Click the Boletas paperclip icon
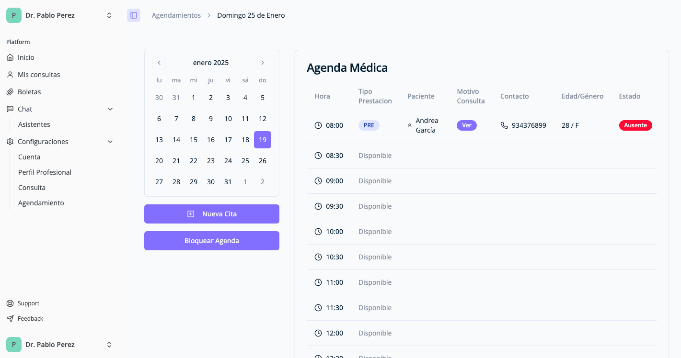The height and width of the screenshot is (358, 681). click(x=10, y=92)
